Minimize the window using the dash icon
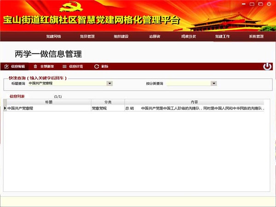Image resolution: width=276 pixels, height=207 pixels. (x=244, y=4)
